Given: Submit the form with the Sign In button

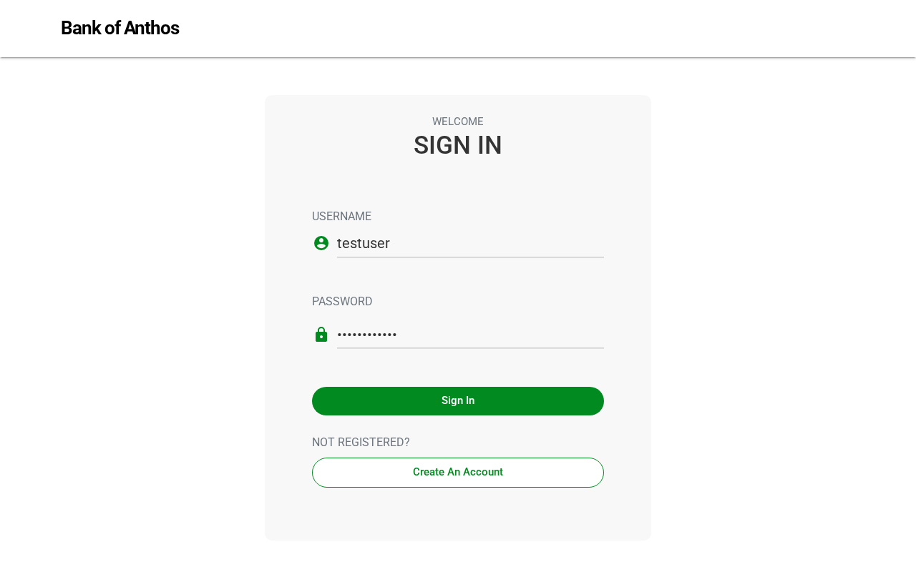Looking at the screenshot, I should (x=458, y=401).
